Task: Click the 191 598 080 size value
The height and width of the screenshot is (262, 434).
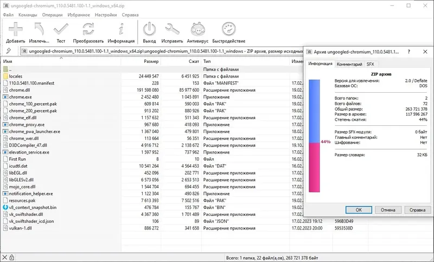Action: click(x=148, y=90)
